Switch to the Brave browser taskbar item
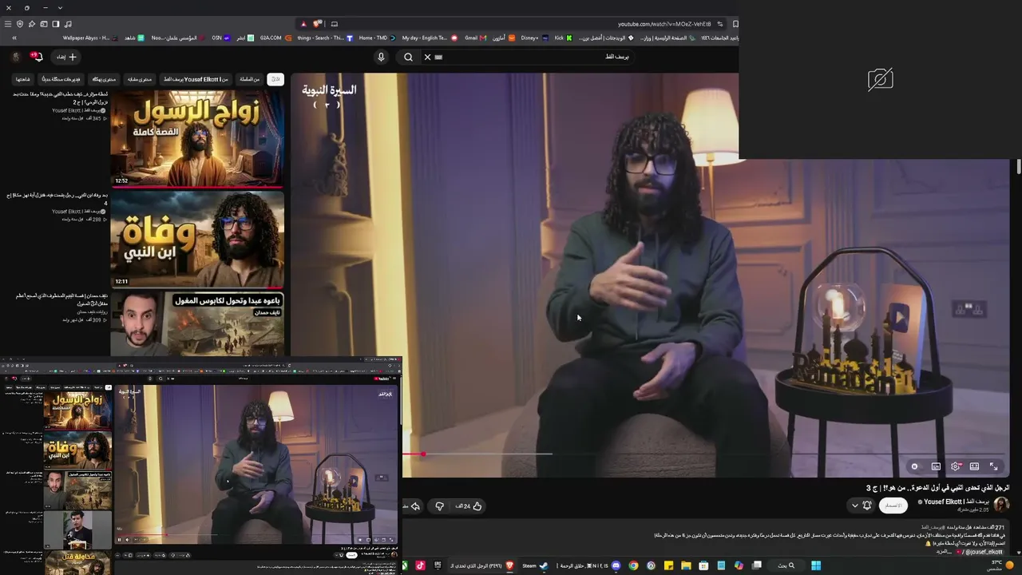The image size is (1022, 575). click(481, 565)
